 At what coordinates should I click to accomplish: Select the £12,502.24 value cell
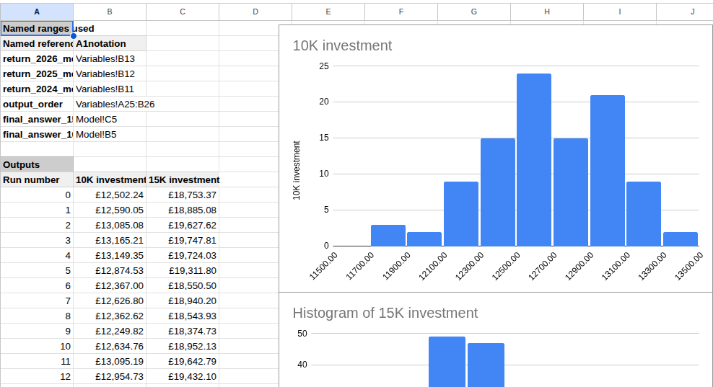pos(110,195)
